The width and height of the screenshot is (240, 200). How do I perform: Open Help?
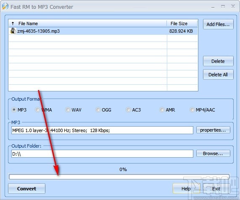pyautogui.click(x=186, y=189)
